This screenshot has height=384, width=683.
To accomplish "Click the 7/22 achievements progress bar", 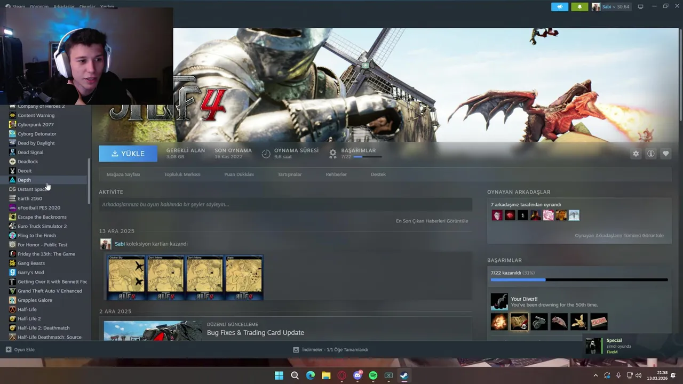I will 579,279.
